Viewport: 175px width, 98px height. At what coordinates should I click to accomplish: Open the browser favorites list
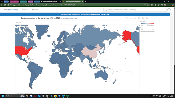click(159, 5)
